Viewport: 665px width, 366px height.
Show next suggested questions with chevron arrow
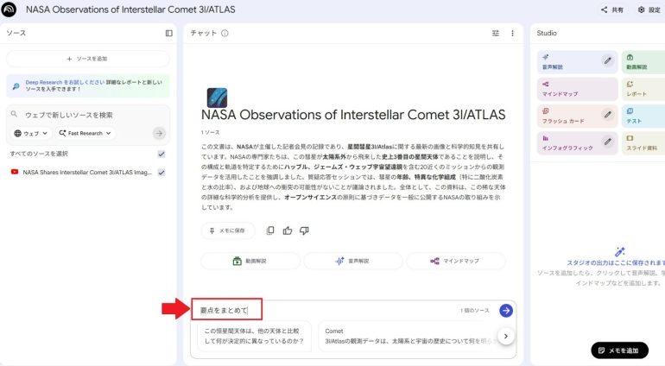tap(506, 336)
